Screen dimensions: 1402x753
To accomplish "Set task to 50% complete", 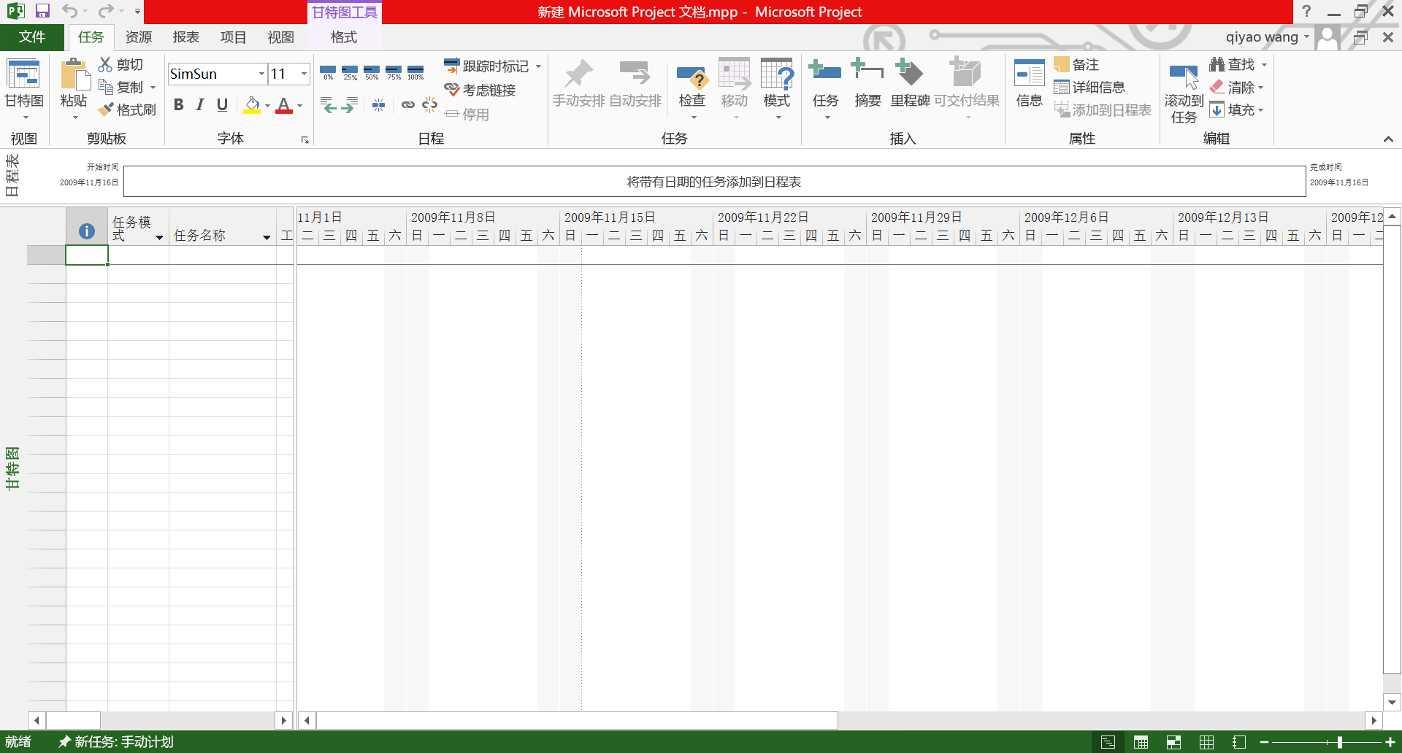I will tap(372, 72).
